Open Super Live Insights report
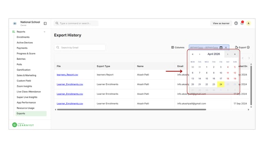The width and height of the screenshot is (264, 148). (x=27, y=97)
